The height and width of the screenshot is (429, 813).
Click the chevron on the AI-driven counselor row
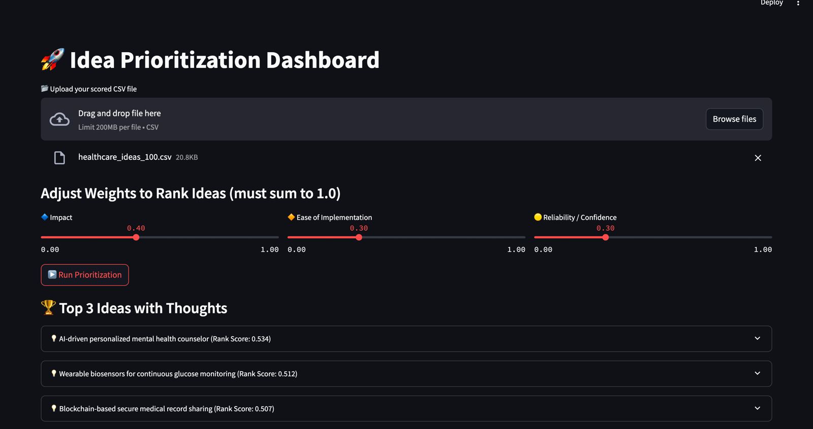coord(757,338)
